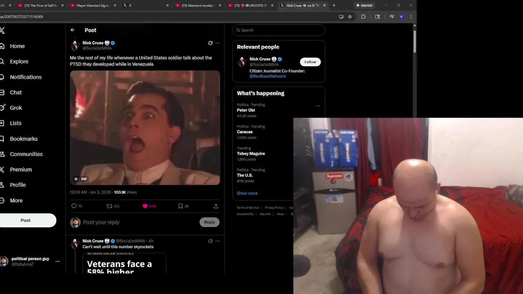Toggle bookmark on post with 36 saves
This screenshot has width=523, height=294.
(180, 206)
